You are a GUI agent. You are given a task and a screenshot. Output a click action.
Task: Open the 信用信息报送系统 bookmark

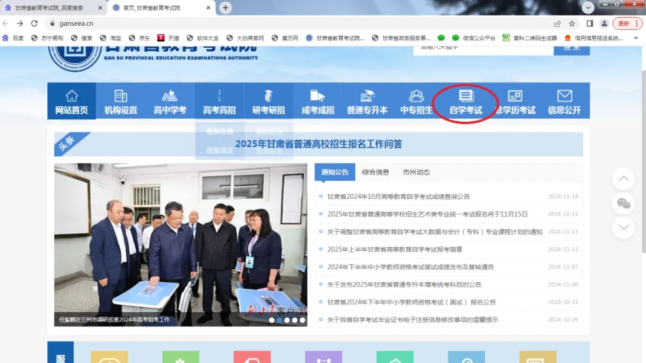[x=594, y=38]
